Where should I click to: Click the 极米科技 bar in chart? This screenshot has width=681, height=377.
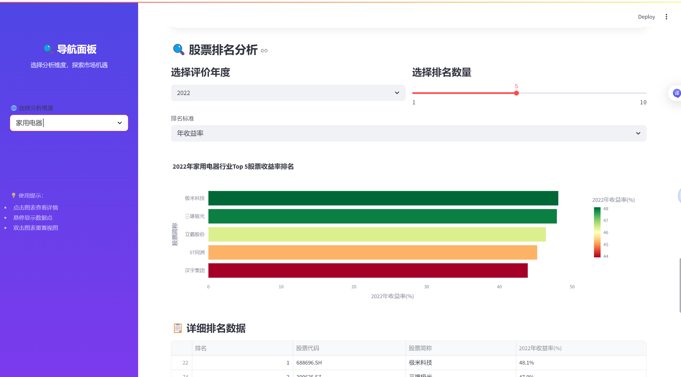383,198
